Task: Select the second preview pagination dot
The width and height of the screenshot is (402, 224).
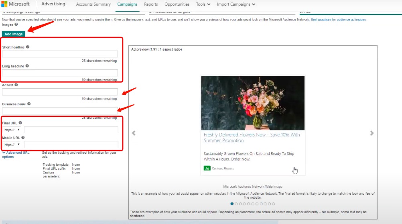Action: 236,204
